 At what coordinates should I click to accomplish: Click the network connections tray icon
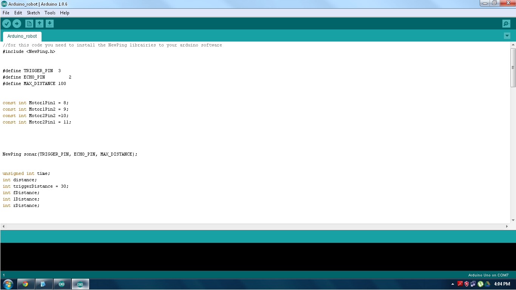474,284
